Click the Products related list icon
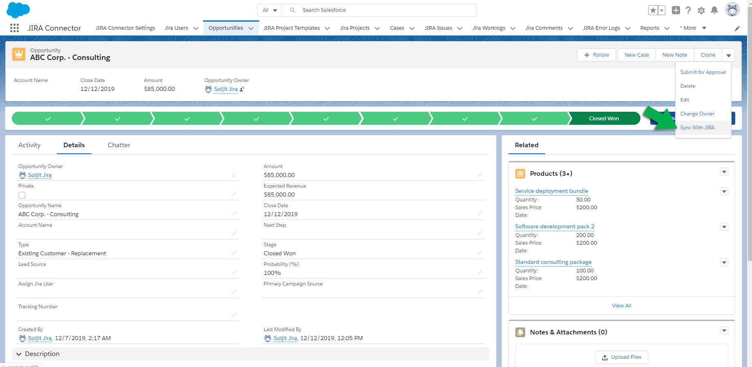Screen dimensions: 752x367 [x=520, y=174]
